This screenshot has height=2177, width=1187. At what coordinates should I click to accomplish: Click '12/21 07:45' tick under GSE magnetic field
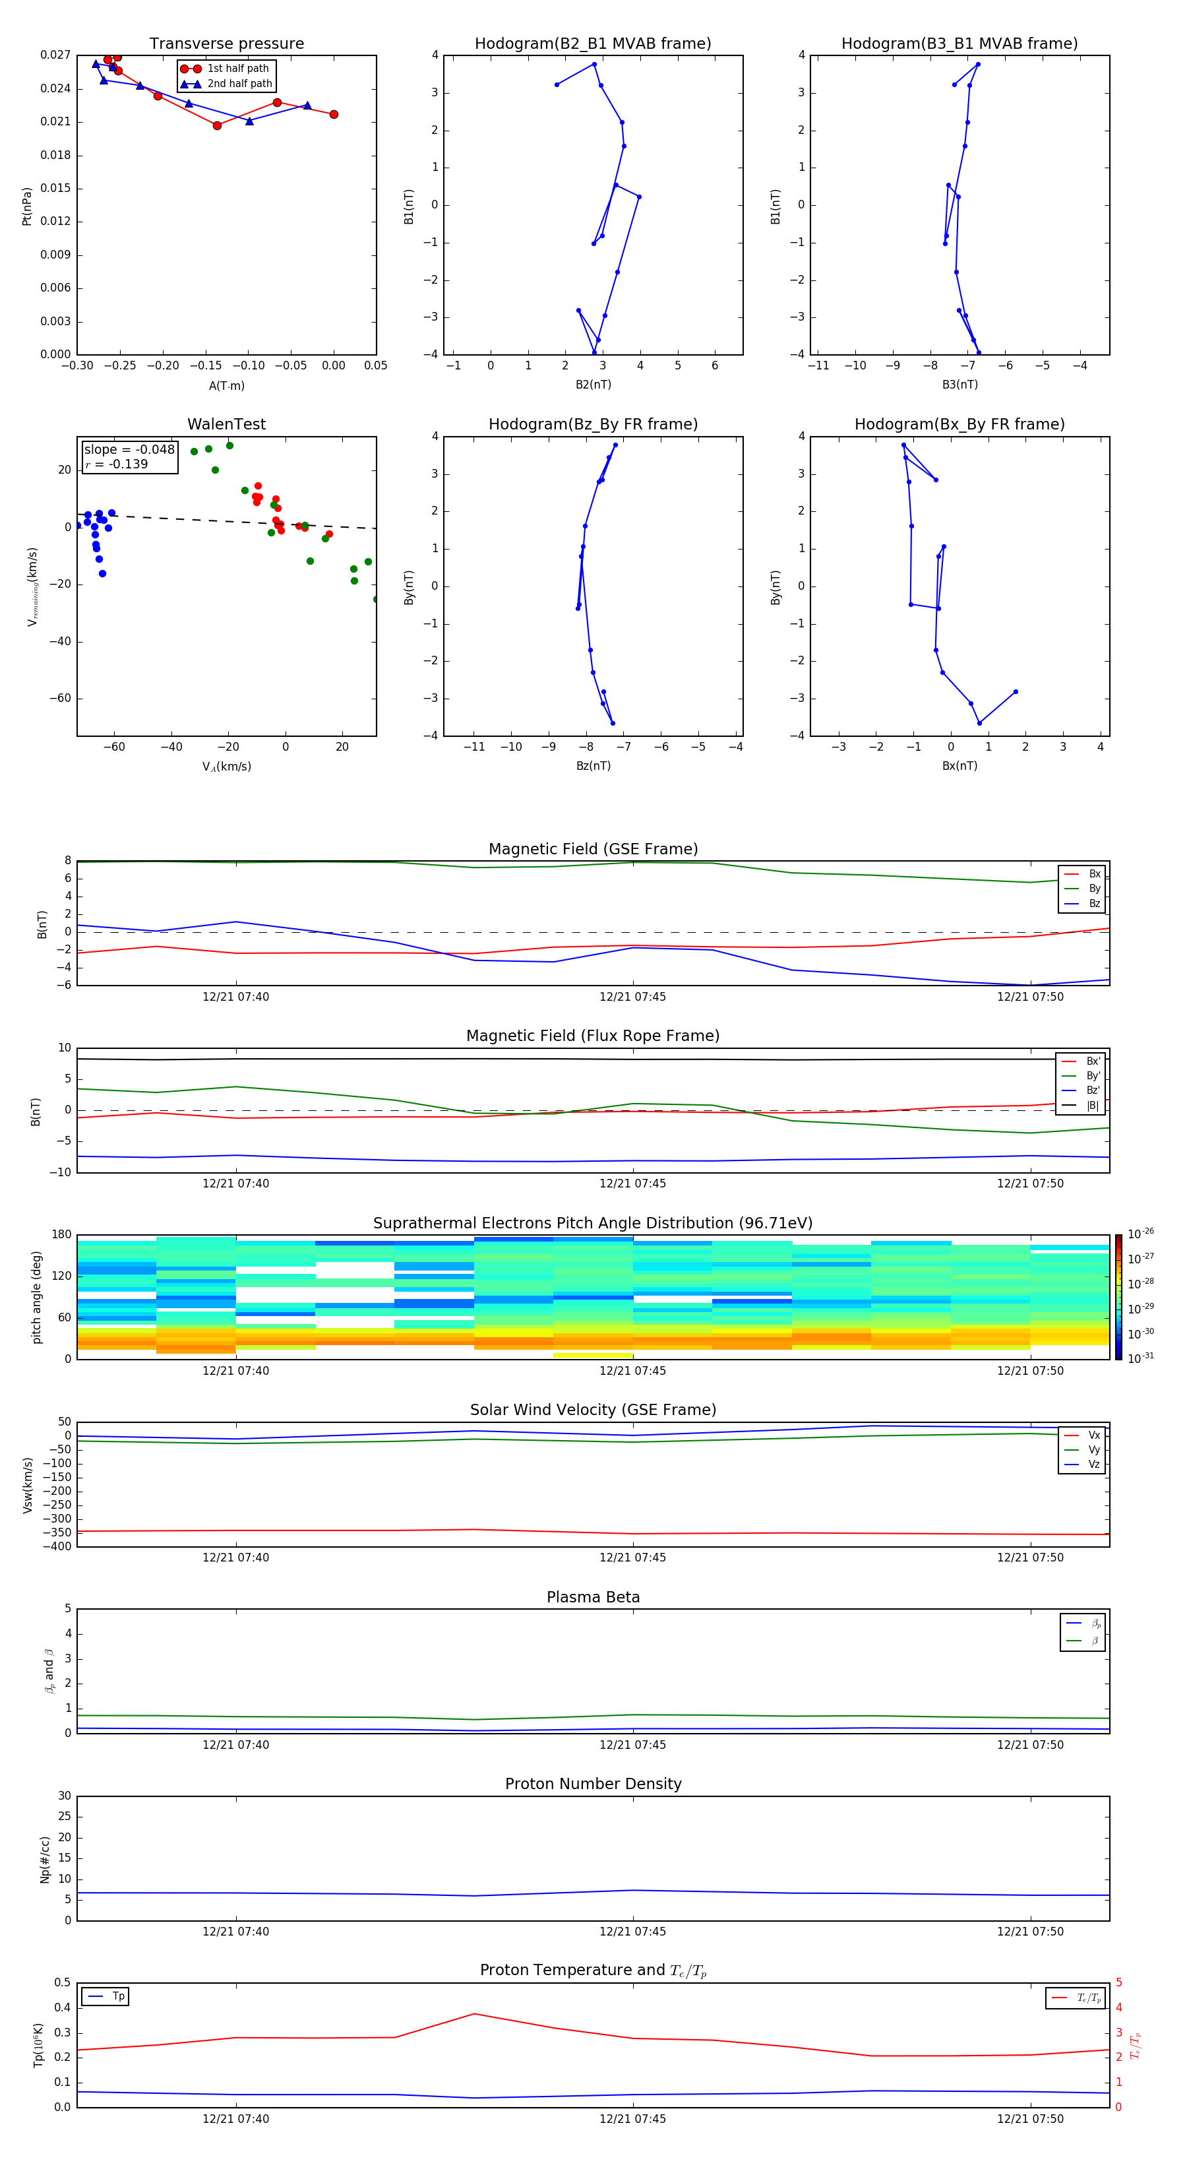pyautogui.click(x=633, y=997)
